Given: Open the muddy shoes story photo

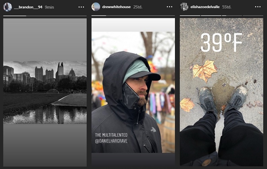Looking at the screenshot, I should [221, 92].
